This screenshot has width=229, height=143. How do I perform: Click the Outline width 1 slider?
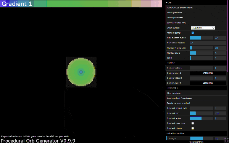pos(202,68)
